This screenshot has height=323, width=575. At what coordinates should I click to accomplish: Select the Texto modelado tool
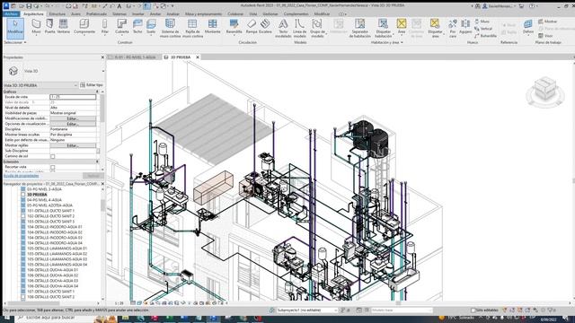point(283,28)
